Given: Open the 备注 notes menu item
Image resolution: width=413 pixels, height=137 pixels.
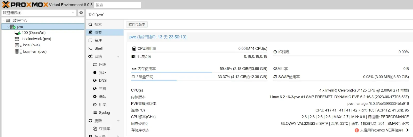Looking at the screenshot, I should pos(105,40).
